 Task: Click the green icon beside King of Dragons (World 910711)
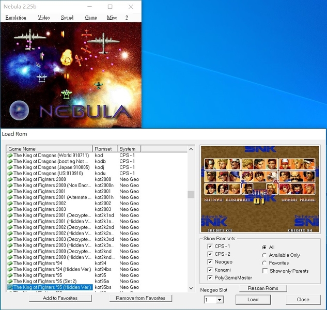point(10,156)
